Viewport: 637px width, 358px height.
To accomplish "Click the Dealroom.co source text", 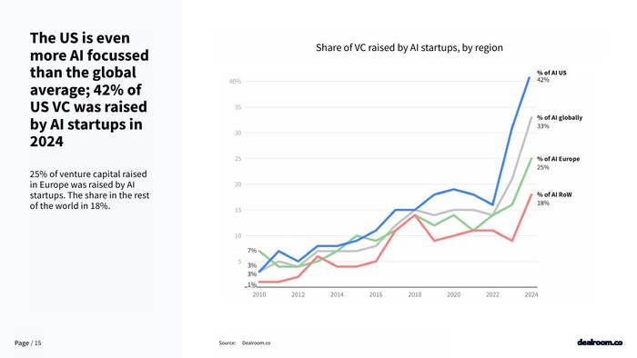I will [256, 343].
